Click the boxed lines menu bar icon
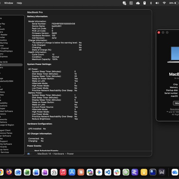This screenshot has height=179, width=179. click(131, 3)
